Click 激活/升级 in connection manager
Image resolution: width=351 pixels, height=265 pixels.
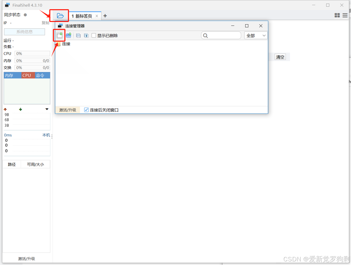[68, 110]
